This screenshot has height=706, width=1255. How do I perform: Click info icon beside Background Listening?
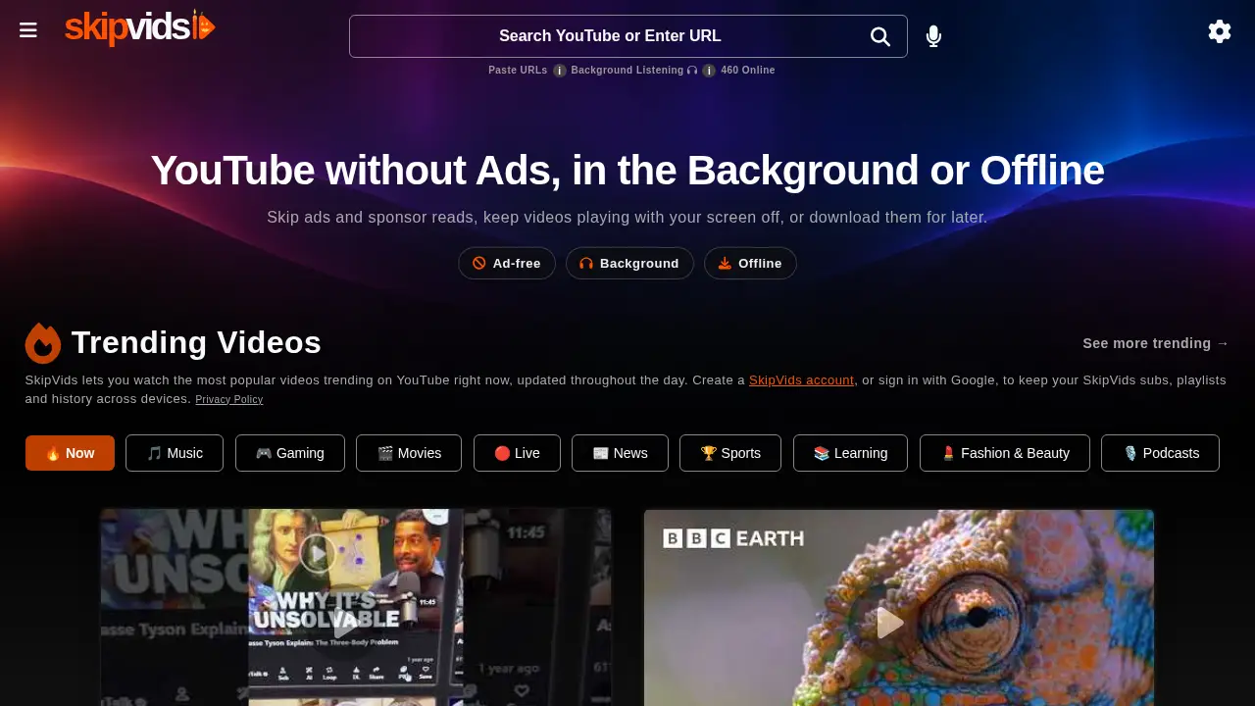pos(709,71)
